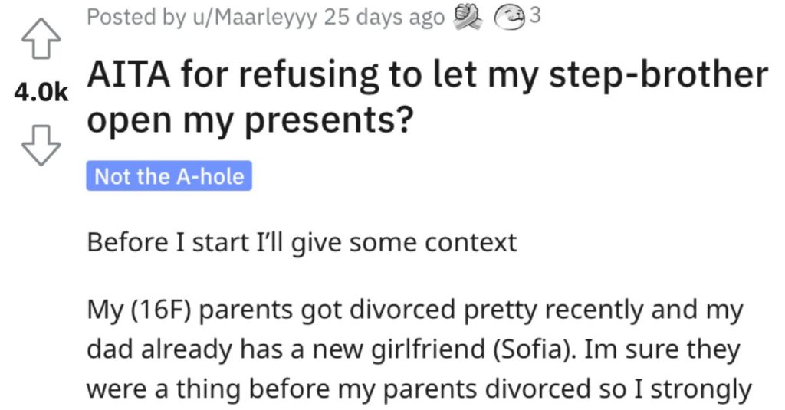Screen dimensions: 785x410
Task: Click the line starting 'were a thing before'
Action: (x=418, y=389)
